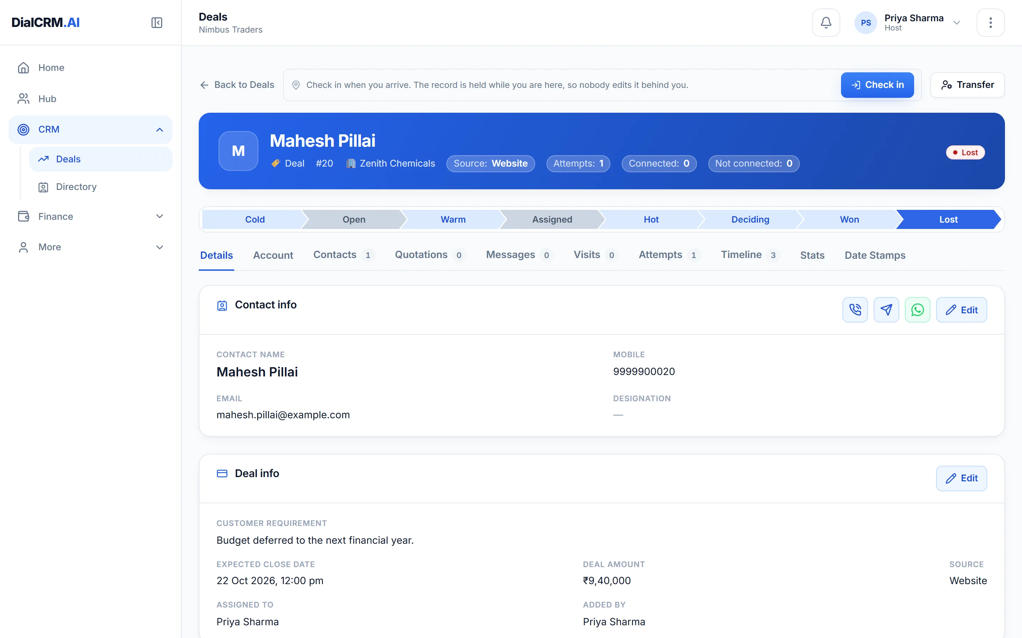Go Back to Deals
1022x638 pixels.
(x=237, y=85)
